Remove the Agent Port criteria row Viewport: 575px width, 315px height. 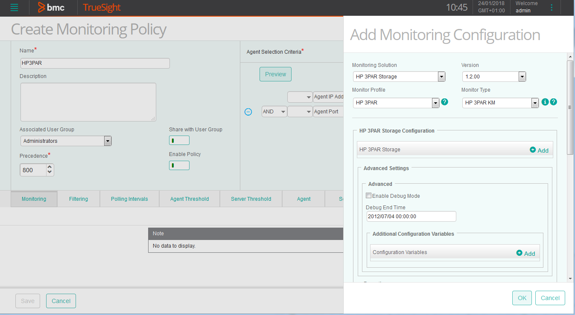(x=248, y=111)
